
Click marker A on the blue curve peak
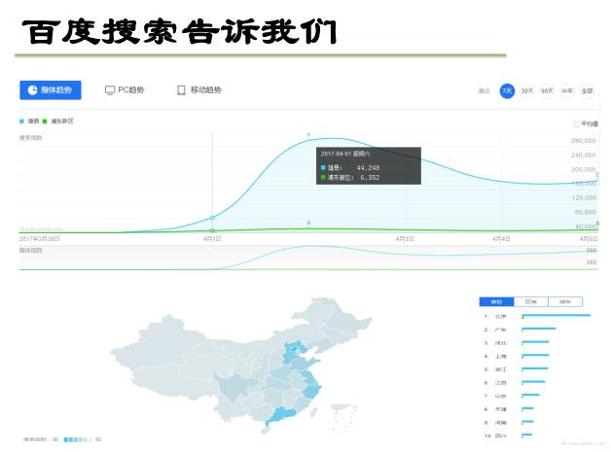(308, 135)
